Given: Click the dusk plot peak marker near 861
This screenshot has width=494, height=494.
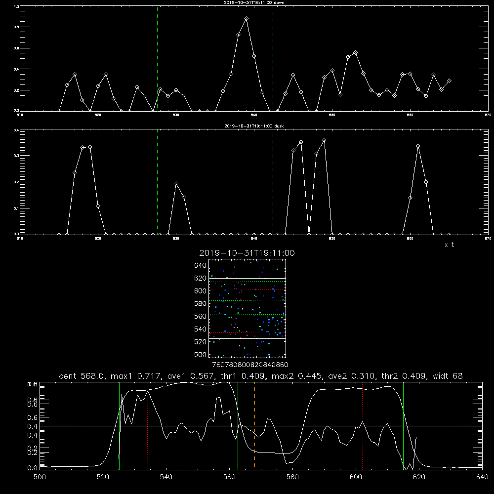Looking at the screenshot, I should [x=418, y=146].
